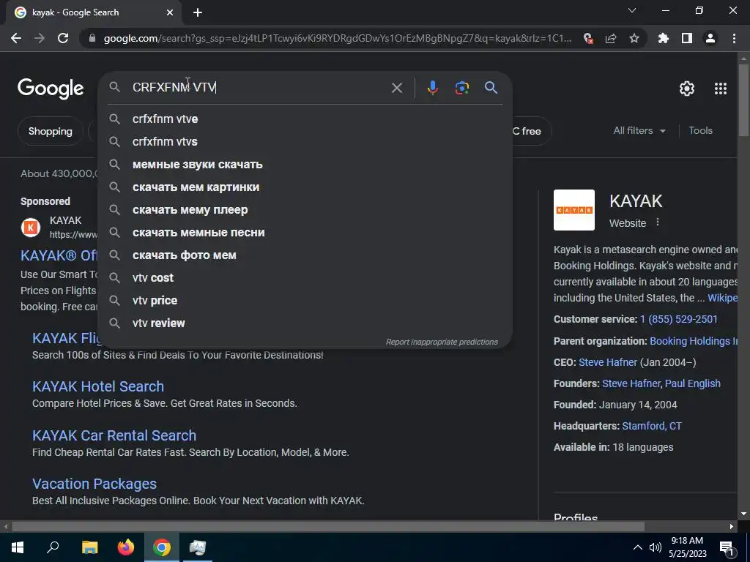Screen dimensions: 750x562
Task: Click Report inappropriate predictions
Action: coord(442,342)
